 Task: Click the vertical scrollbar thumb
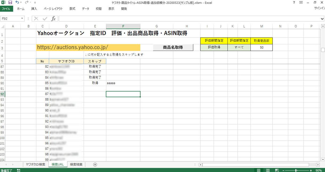323,50
